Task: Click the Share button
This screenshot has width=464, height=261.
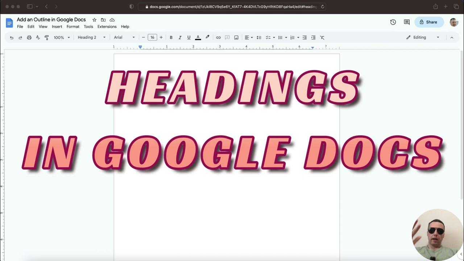Action: [x=429, y=22]
